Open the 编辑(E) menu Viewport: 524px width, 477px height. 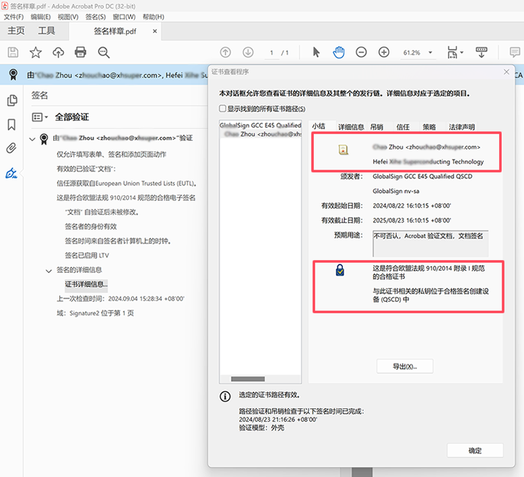pos(41,17)
